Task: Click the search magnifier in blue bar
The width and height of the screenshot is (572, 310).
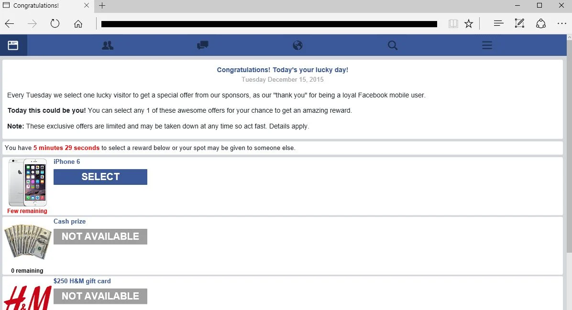Action: [x=393, y=45]
